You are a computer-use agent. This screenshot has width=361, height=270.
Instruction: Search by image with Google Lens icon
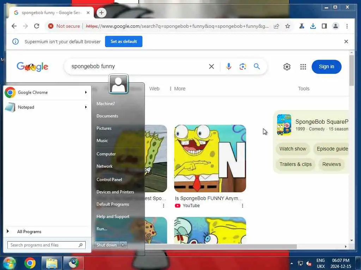pyautogui.click(x=243, y=66)
